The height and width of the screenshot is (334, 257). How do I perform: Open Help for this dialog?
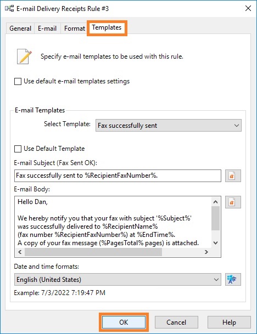[229, 322]
